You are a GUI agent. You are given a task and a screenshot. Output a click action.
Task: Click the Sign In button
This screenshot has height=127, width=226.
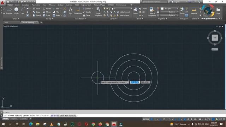tap(176, 2)
